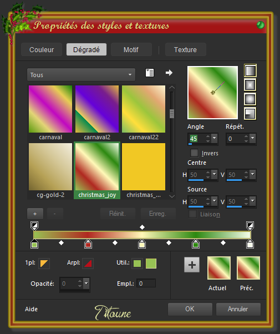Select the linear gradient style icon

coord(250,70)
